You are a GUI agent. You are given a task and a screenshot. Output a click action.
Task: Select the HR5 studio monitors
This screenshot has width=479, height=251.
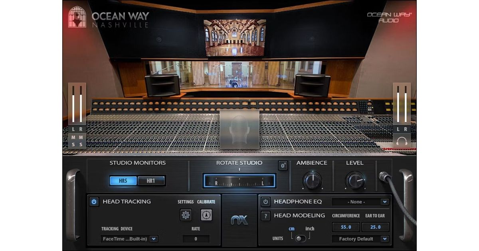coord(123,181)
